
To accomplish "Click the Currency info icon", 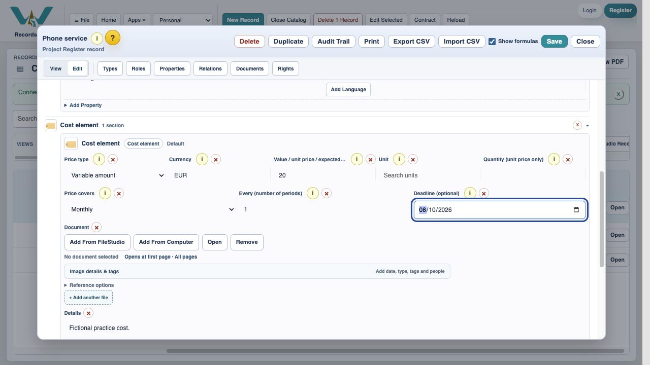I will (202, 159).
